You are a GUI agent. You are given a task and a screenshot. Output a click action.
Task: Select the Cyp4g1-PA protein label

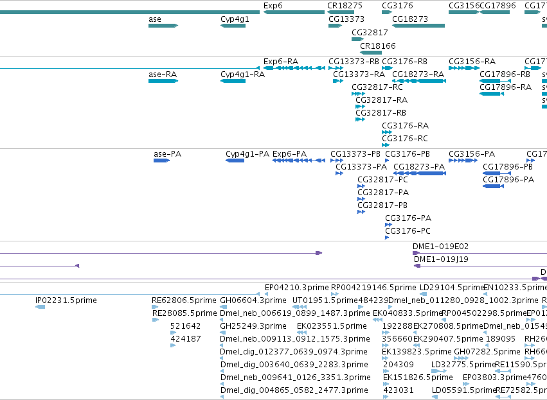coord(247,154)
